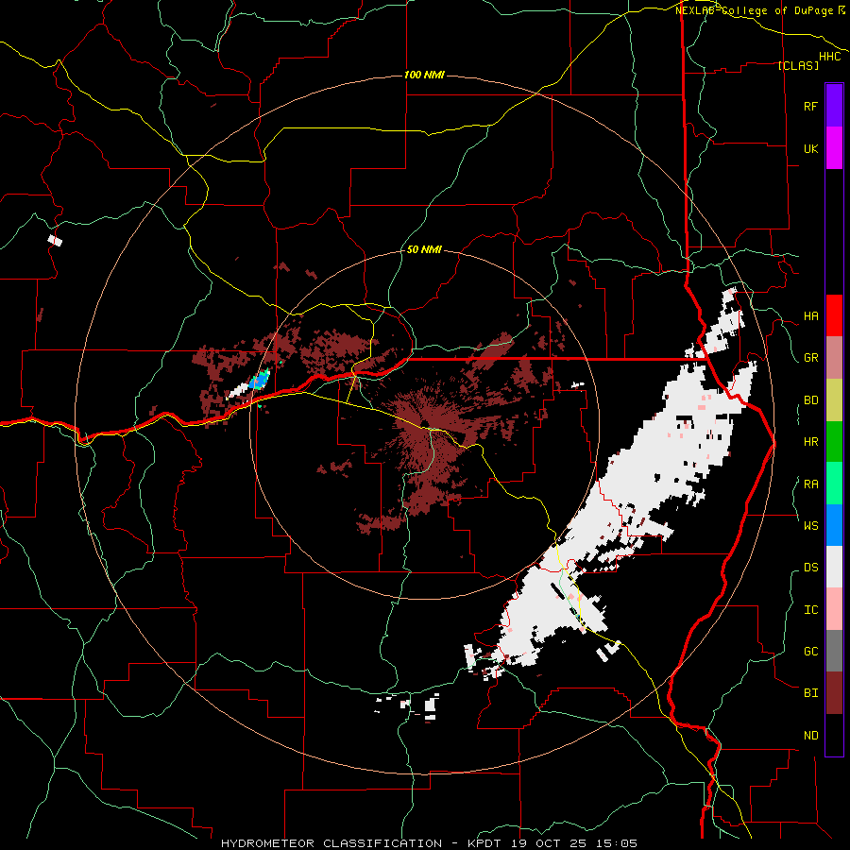Choose the DS white legend swatch
The height and width of the screenshot is (850, 850).
click(x=834, y=567)
